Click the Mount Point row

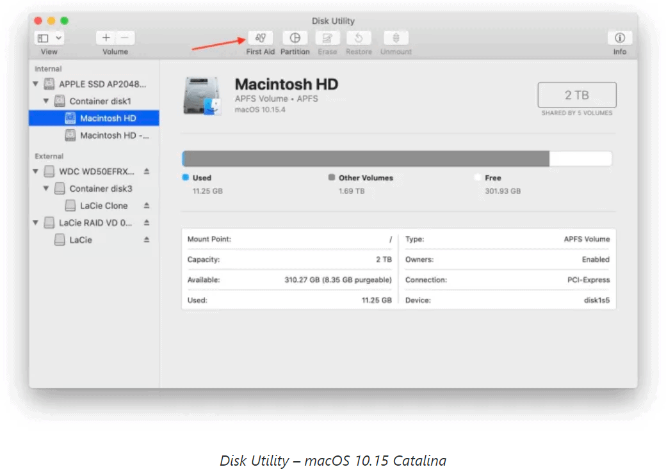tap(289, 239)
